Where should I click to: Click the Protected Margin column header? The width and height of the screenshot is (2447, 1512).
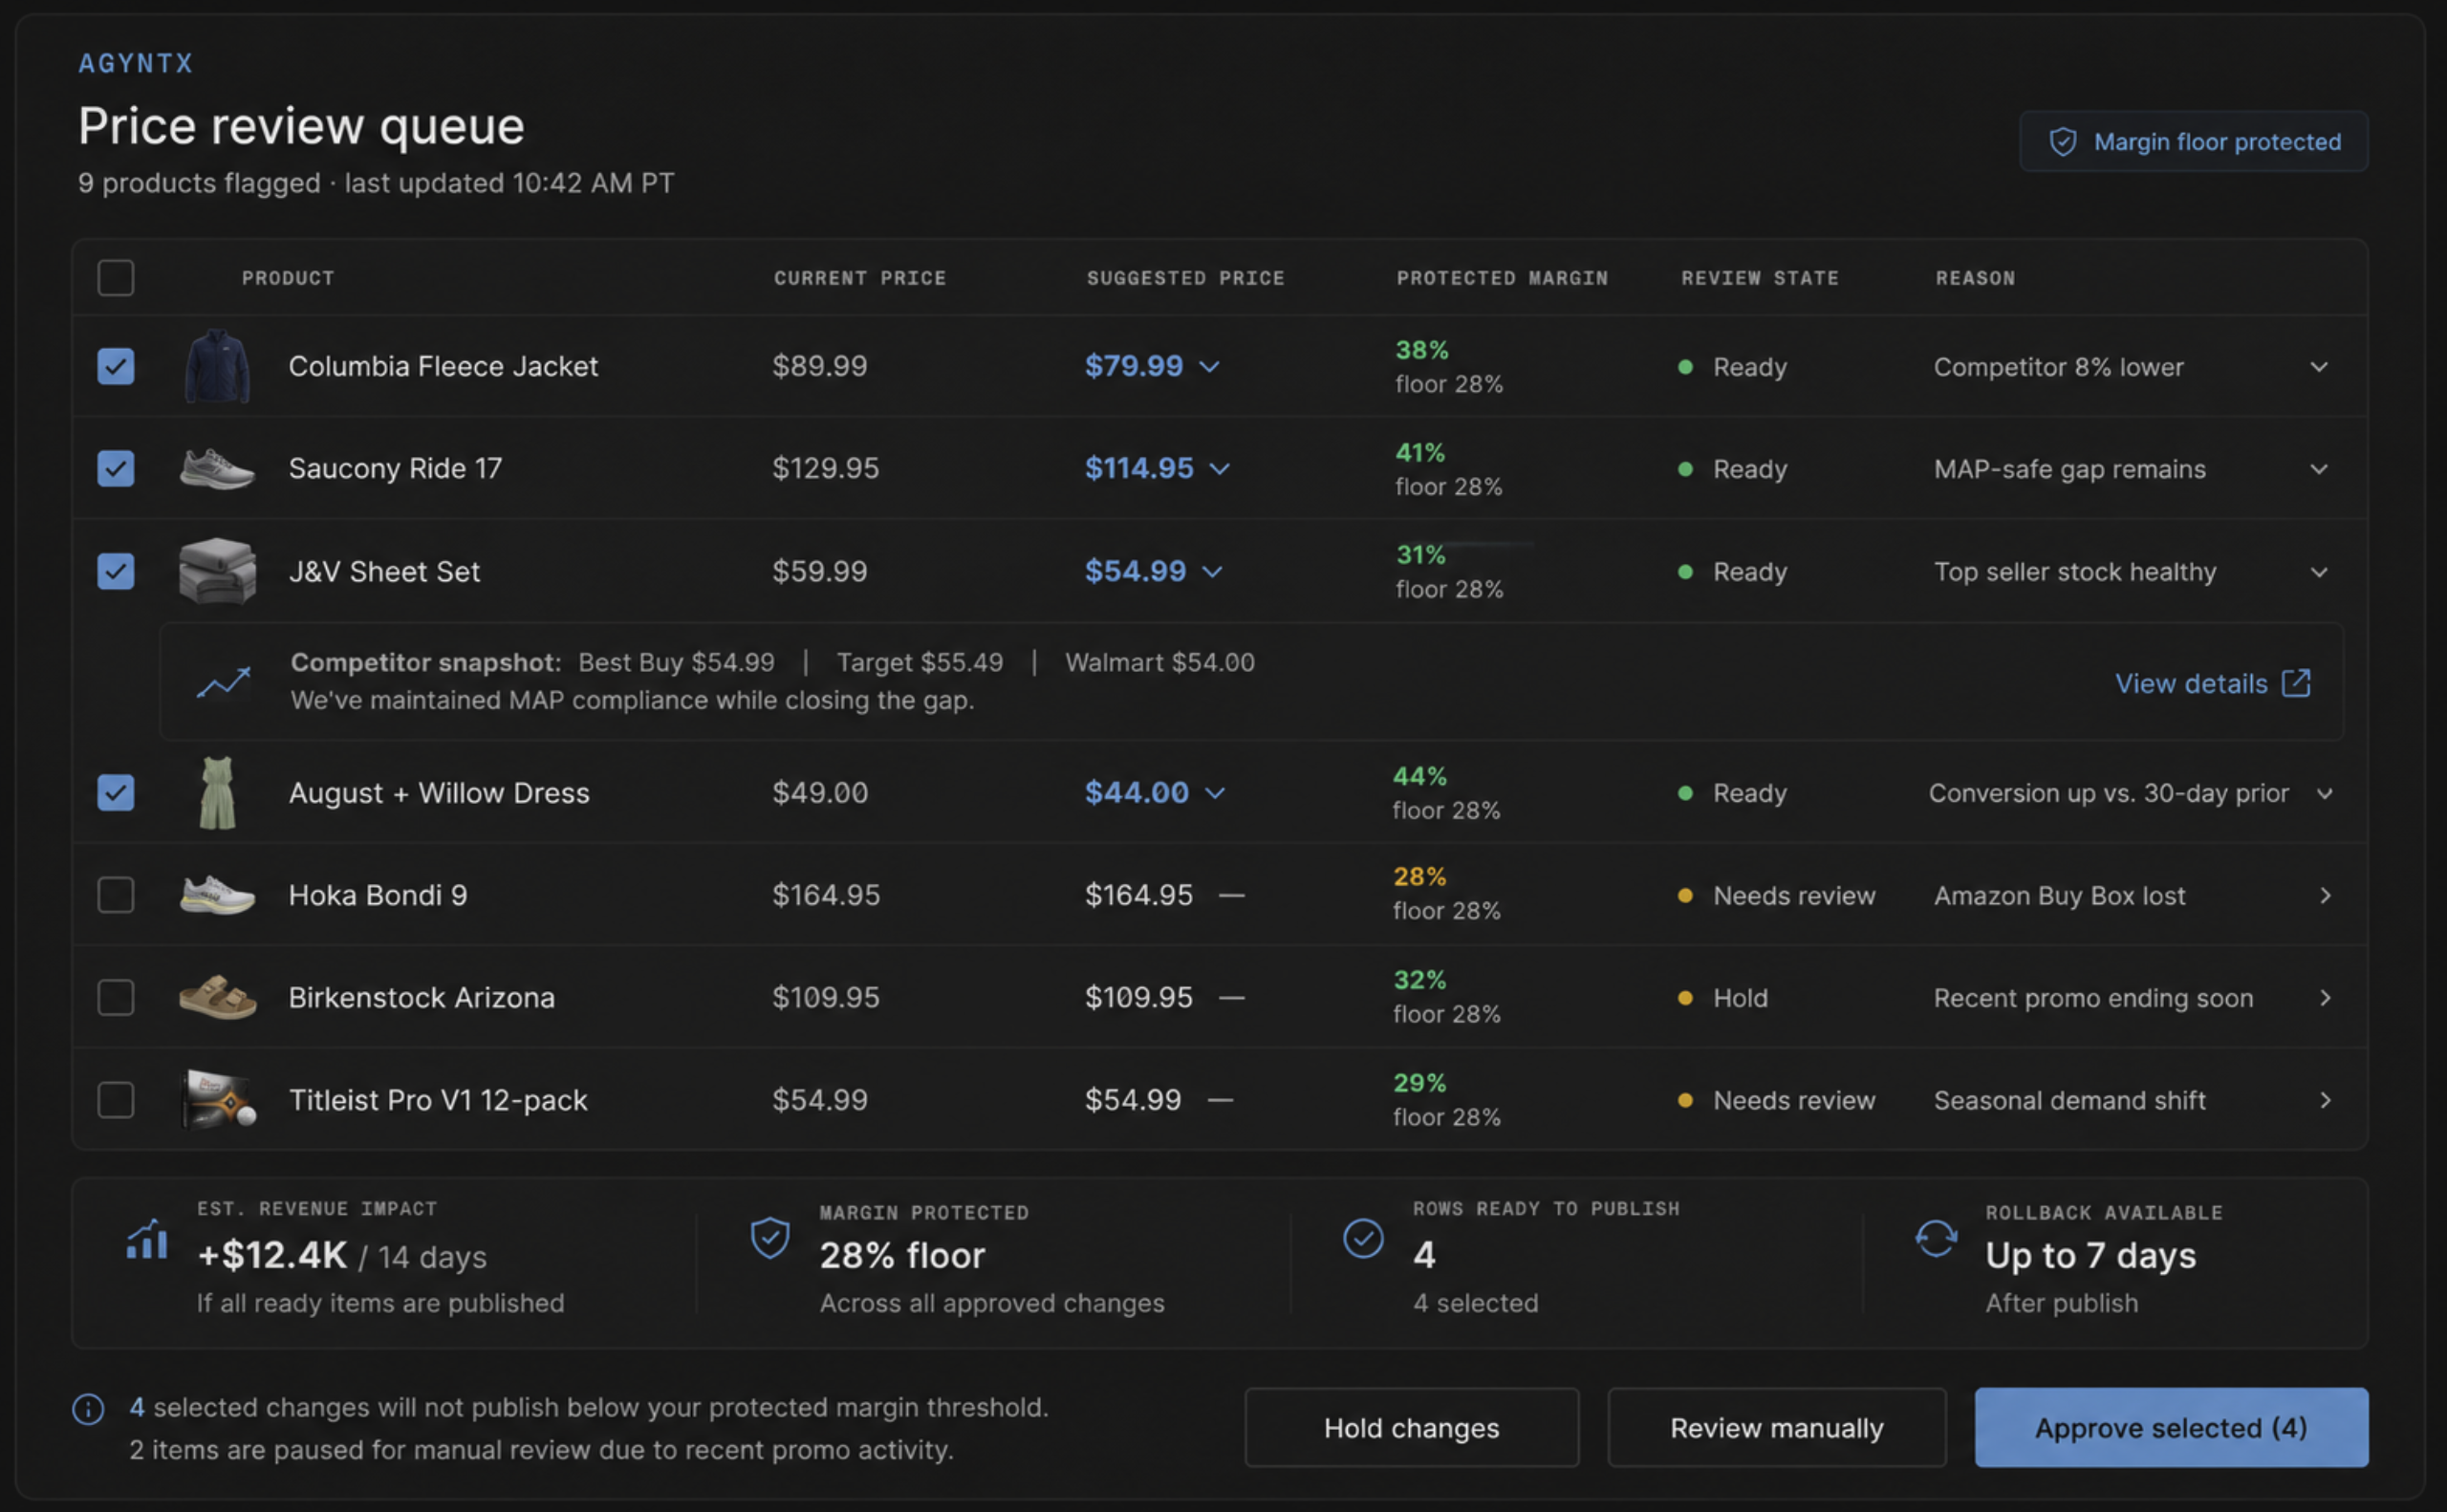1503,278
